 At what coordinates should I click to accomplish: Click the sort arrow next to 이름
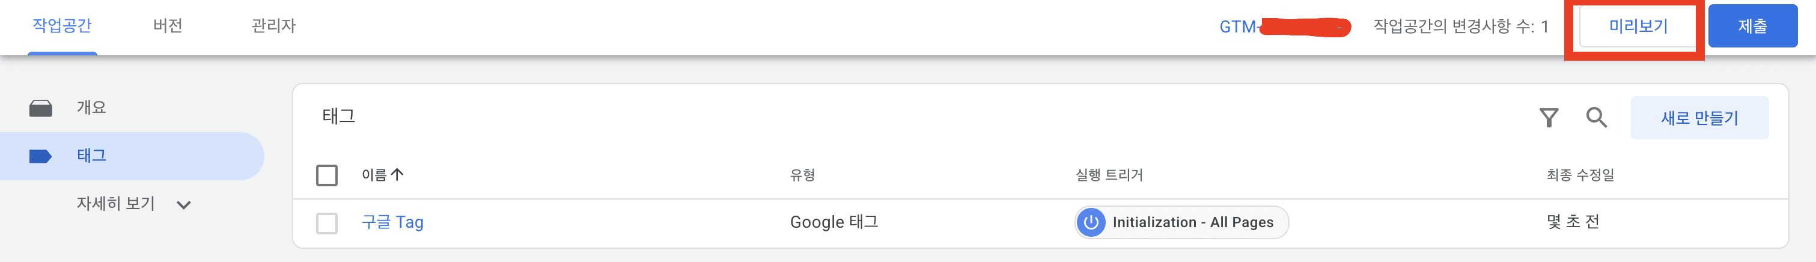[x=397, y=174]
